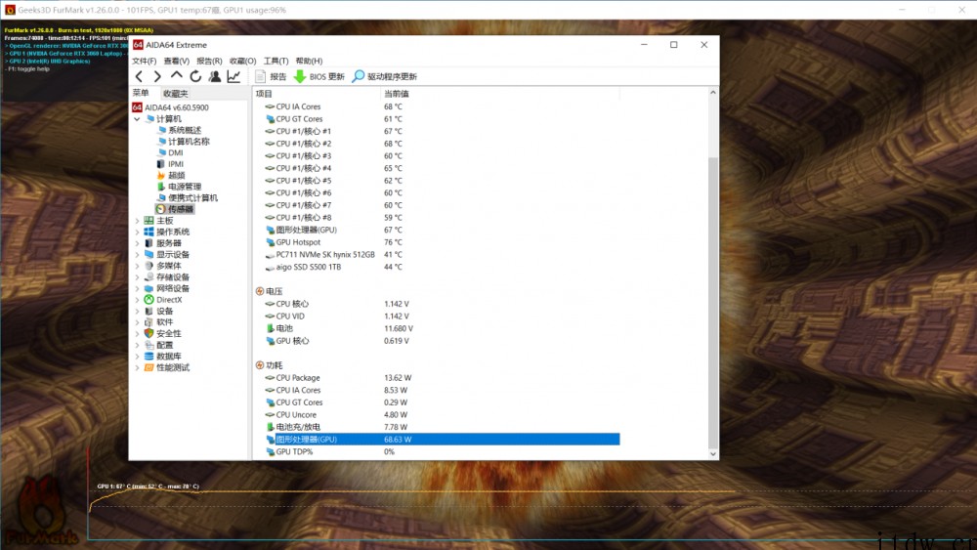
Task: Open the graph chart toolbar icon
Action: 234,76
